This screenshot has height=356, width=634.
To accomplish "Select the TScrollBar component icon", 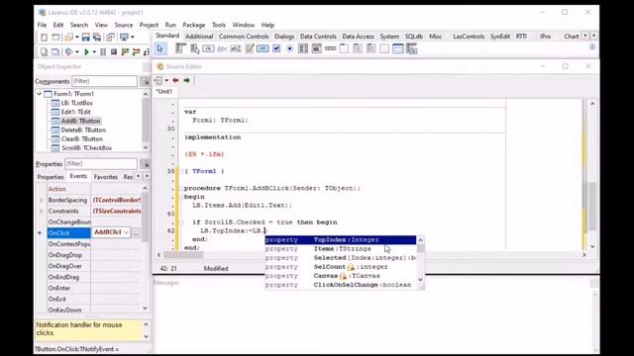I will pos(330,48).
